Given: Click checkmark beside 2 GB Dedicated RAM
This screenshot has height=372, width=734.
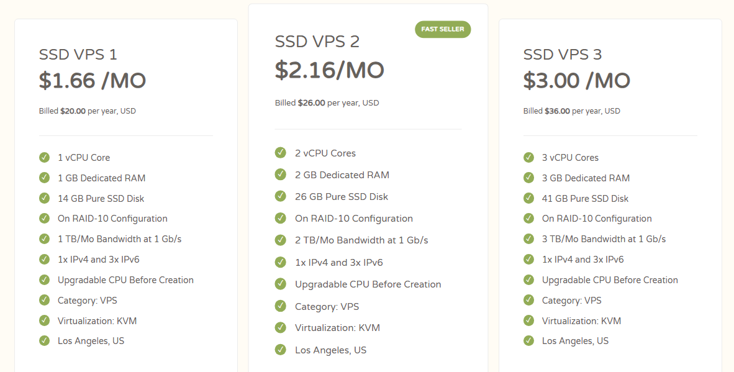Looking at the screenshot, I should (x=281, y=175).
